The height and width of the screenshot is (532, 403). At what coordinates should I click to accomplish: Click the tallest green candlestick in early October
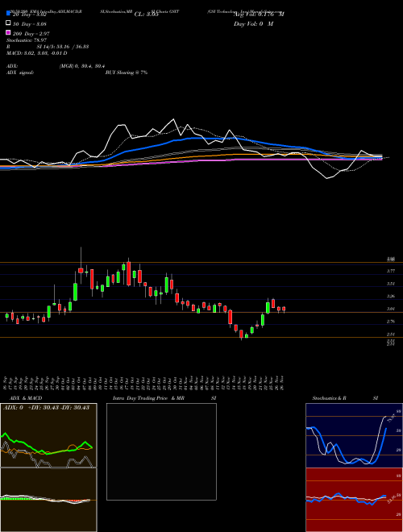click(75, 292)
